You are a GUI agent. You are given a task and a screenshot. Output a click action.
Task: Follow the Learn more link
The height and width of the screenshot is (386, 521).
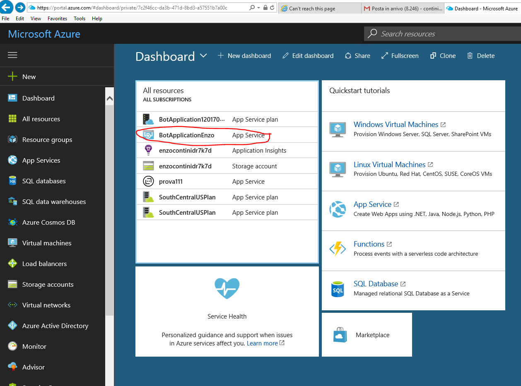(x=262, y=343)
